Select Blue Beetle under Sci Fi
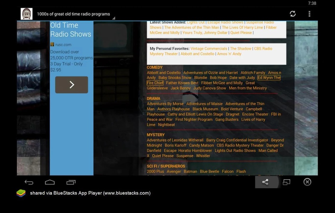Viewport: 335px width, 213px height. pyautogui.click(x=210, y=171)
